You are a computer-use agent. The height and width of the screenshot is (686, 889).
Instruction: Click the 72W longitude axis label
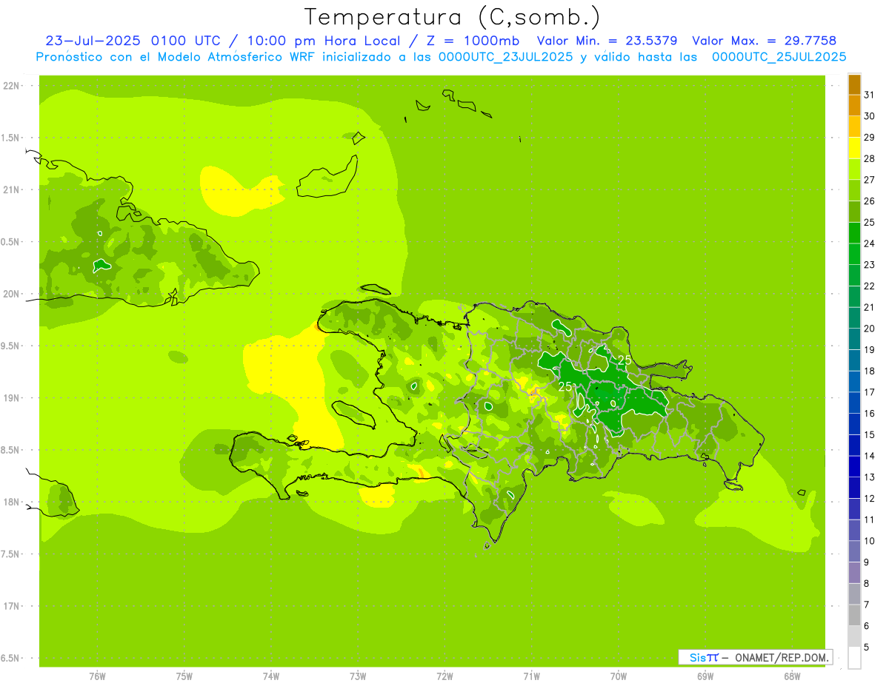444,676
